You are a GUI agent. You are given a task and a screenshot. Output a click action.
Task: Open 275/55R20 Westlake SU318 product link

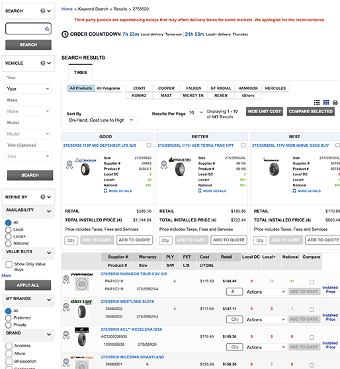pyautogui.click(x=128, y=302)
